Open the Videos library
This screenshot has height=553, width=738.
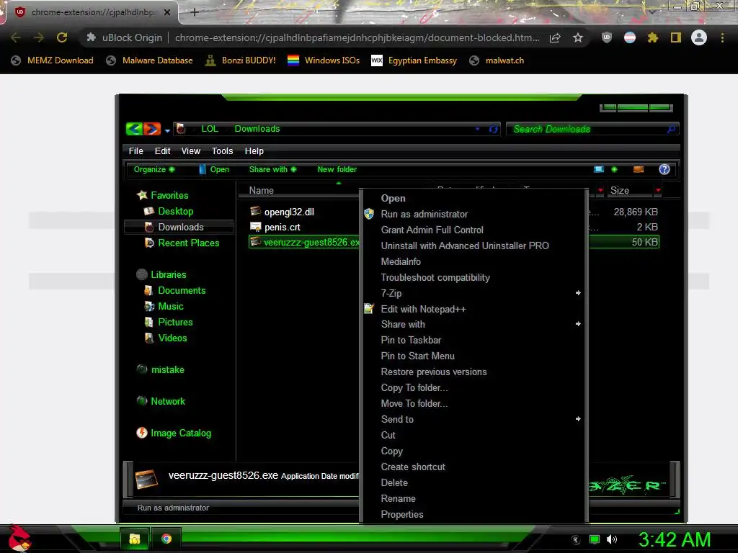[x=172, y=338]
